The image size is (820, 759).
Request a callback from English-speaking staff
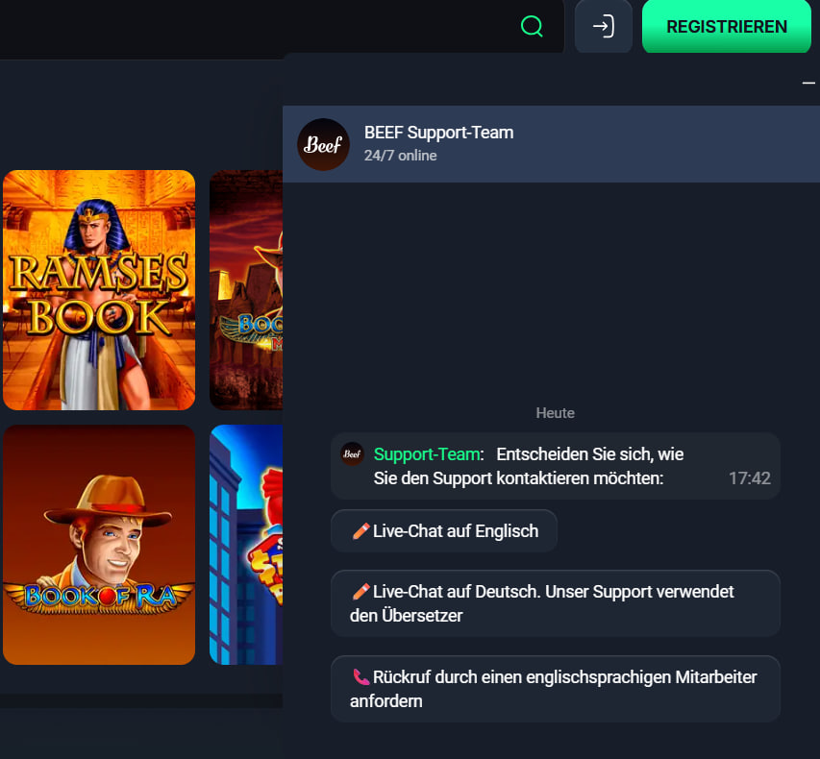[555, 688]
